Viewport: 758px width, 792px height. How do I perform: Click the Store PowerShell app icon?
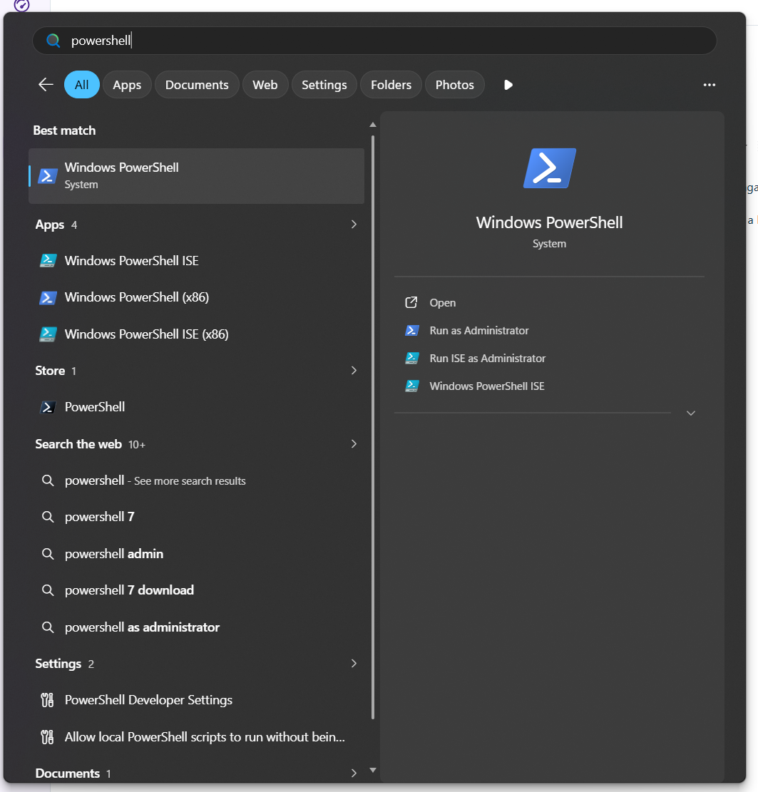(48, 407)
